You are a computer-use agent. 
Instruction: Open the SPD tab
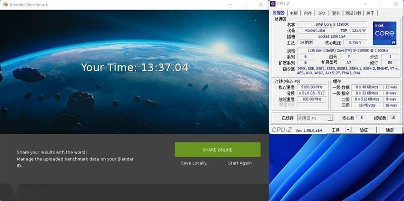click(x=322, y=13)
